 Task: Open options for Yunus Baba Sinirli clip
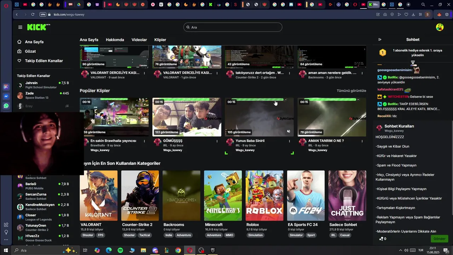pos(289,141)
